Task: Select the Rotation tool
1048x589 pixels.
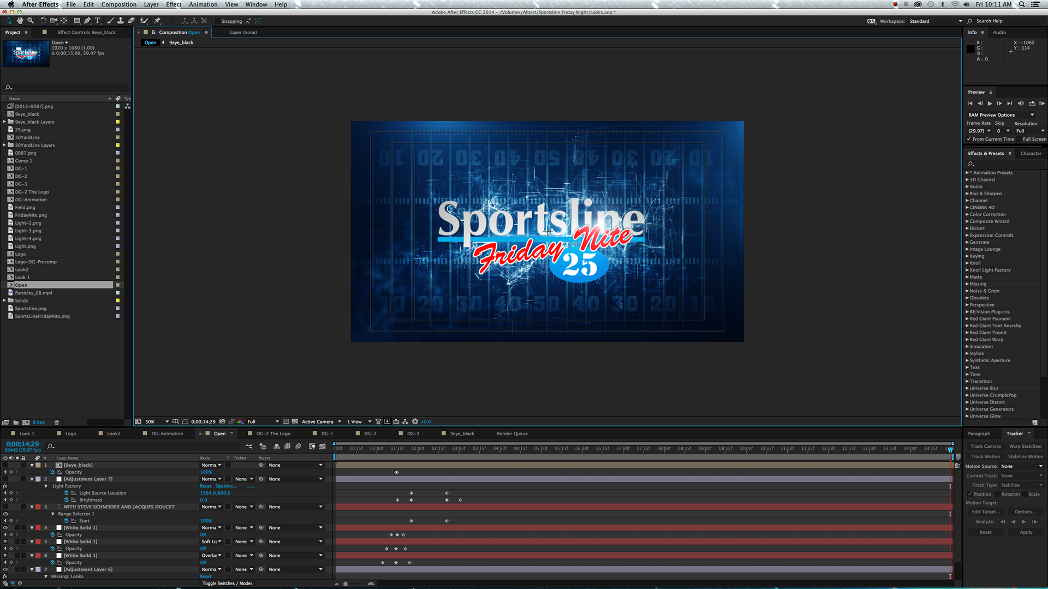Action: point(43,21)
